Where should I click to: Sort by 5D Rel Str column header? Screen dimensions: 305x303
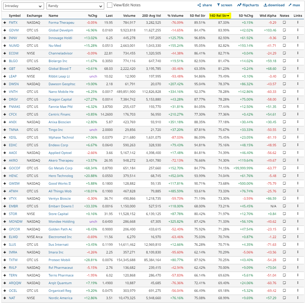pyautogui.click(x=197, y=16)
